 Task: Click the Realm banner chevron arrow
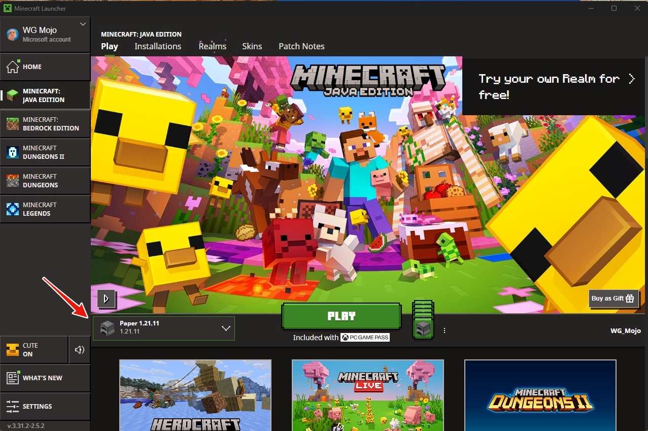point(632,79)
